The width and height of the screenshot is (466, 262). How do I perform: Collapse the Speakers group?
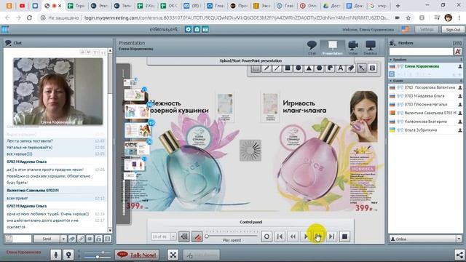point(391,60)
